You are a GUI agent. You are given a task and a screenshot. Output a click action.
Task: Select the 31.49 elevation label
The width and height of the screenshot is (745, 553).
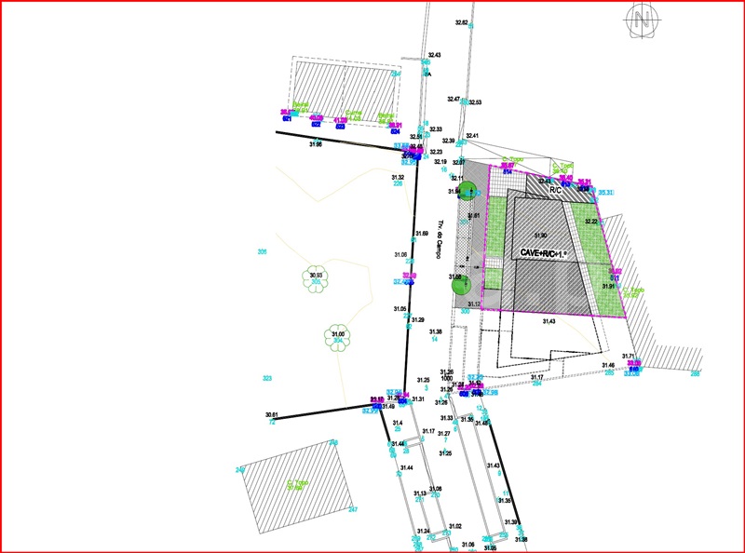click(x=388, y=406)
